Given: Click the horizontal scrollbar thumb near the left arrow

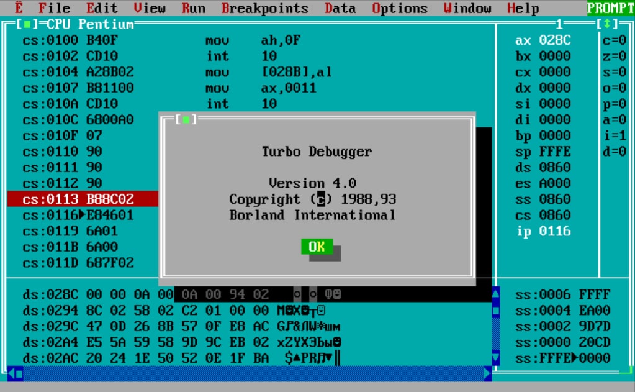Looking at the screenshot, I should [x=19, y=374].
